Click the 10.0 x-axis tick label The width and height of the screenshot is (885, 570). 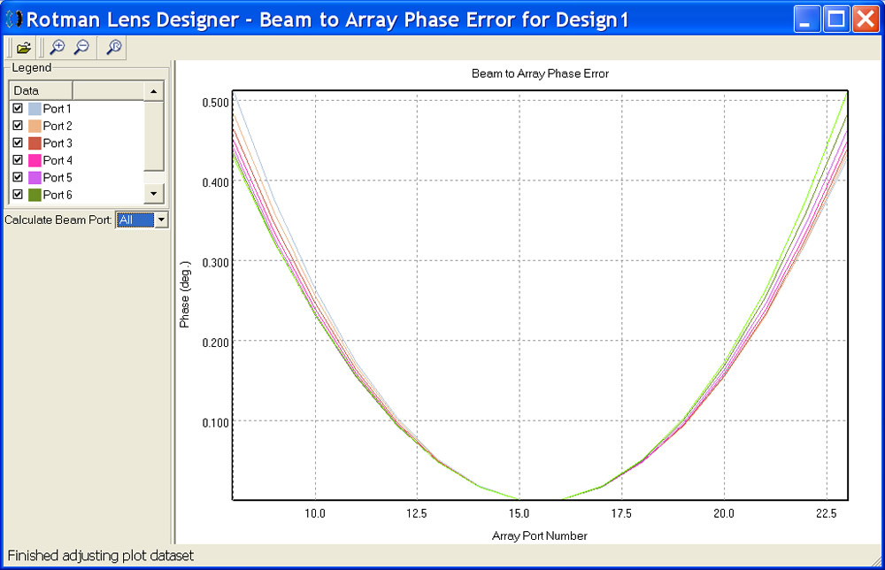(315, 513)
